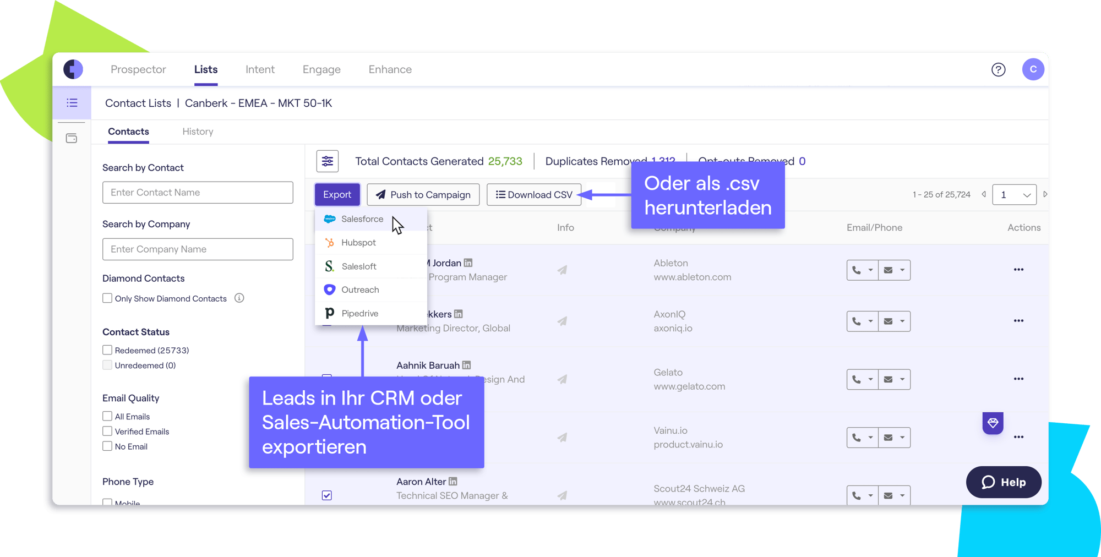Click the Export button
The image size is (1101, 557).
tap(337, 194)
